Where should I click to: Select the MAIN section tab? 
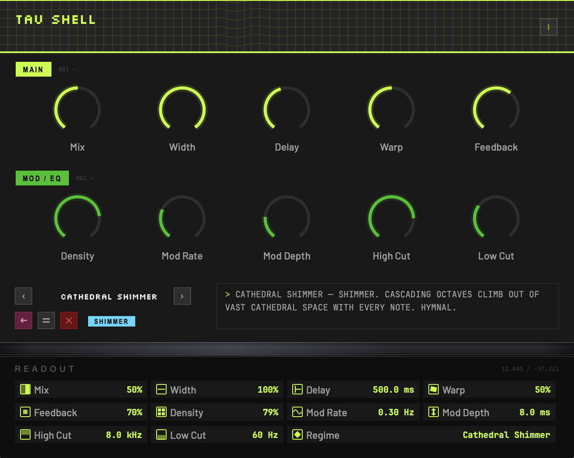(34, 69)
